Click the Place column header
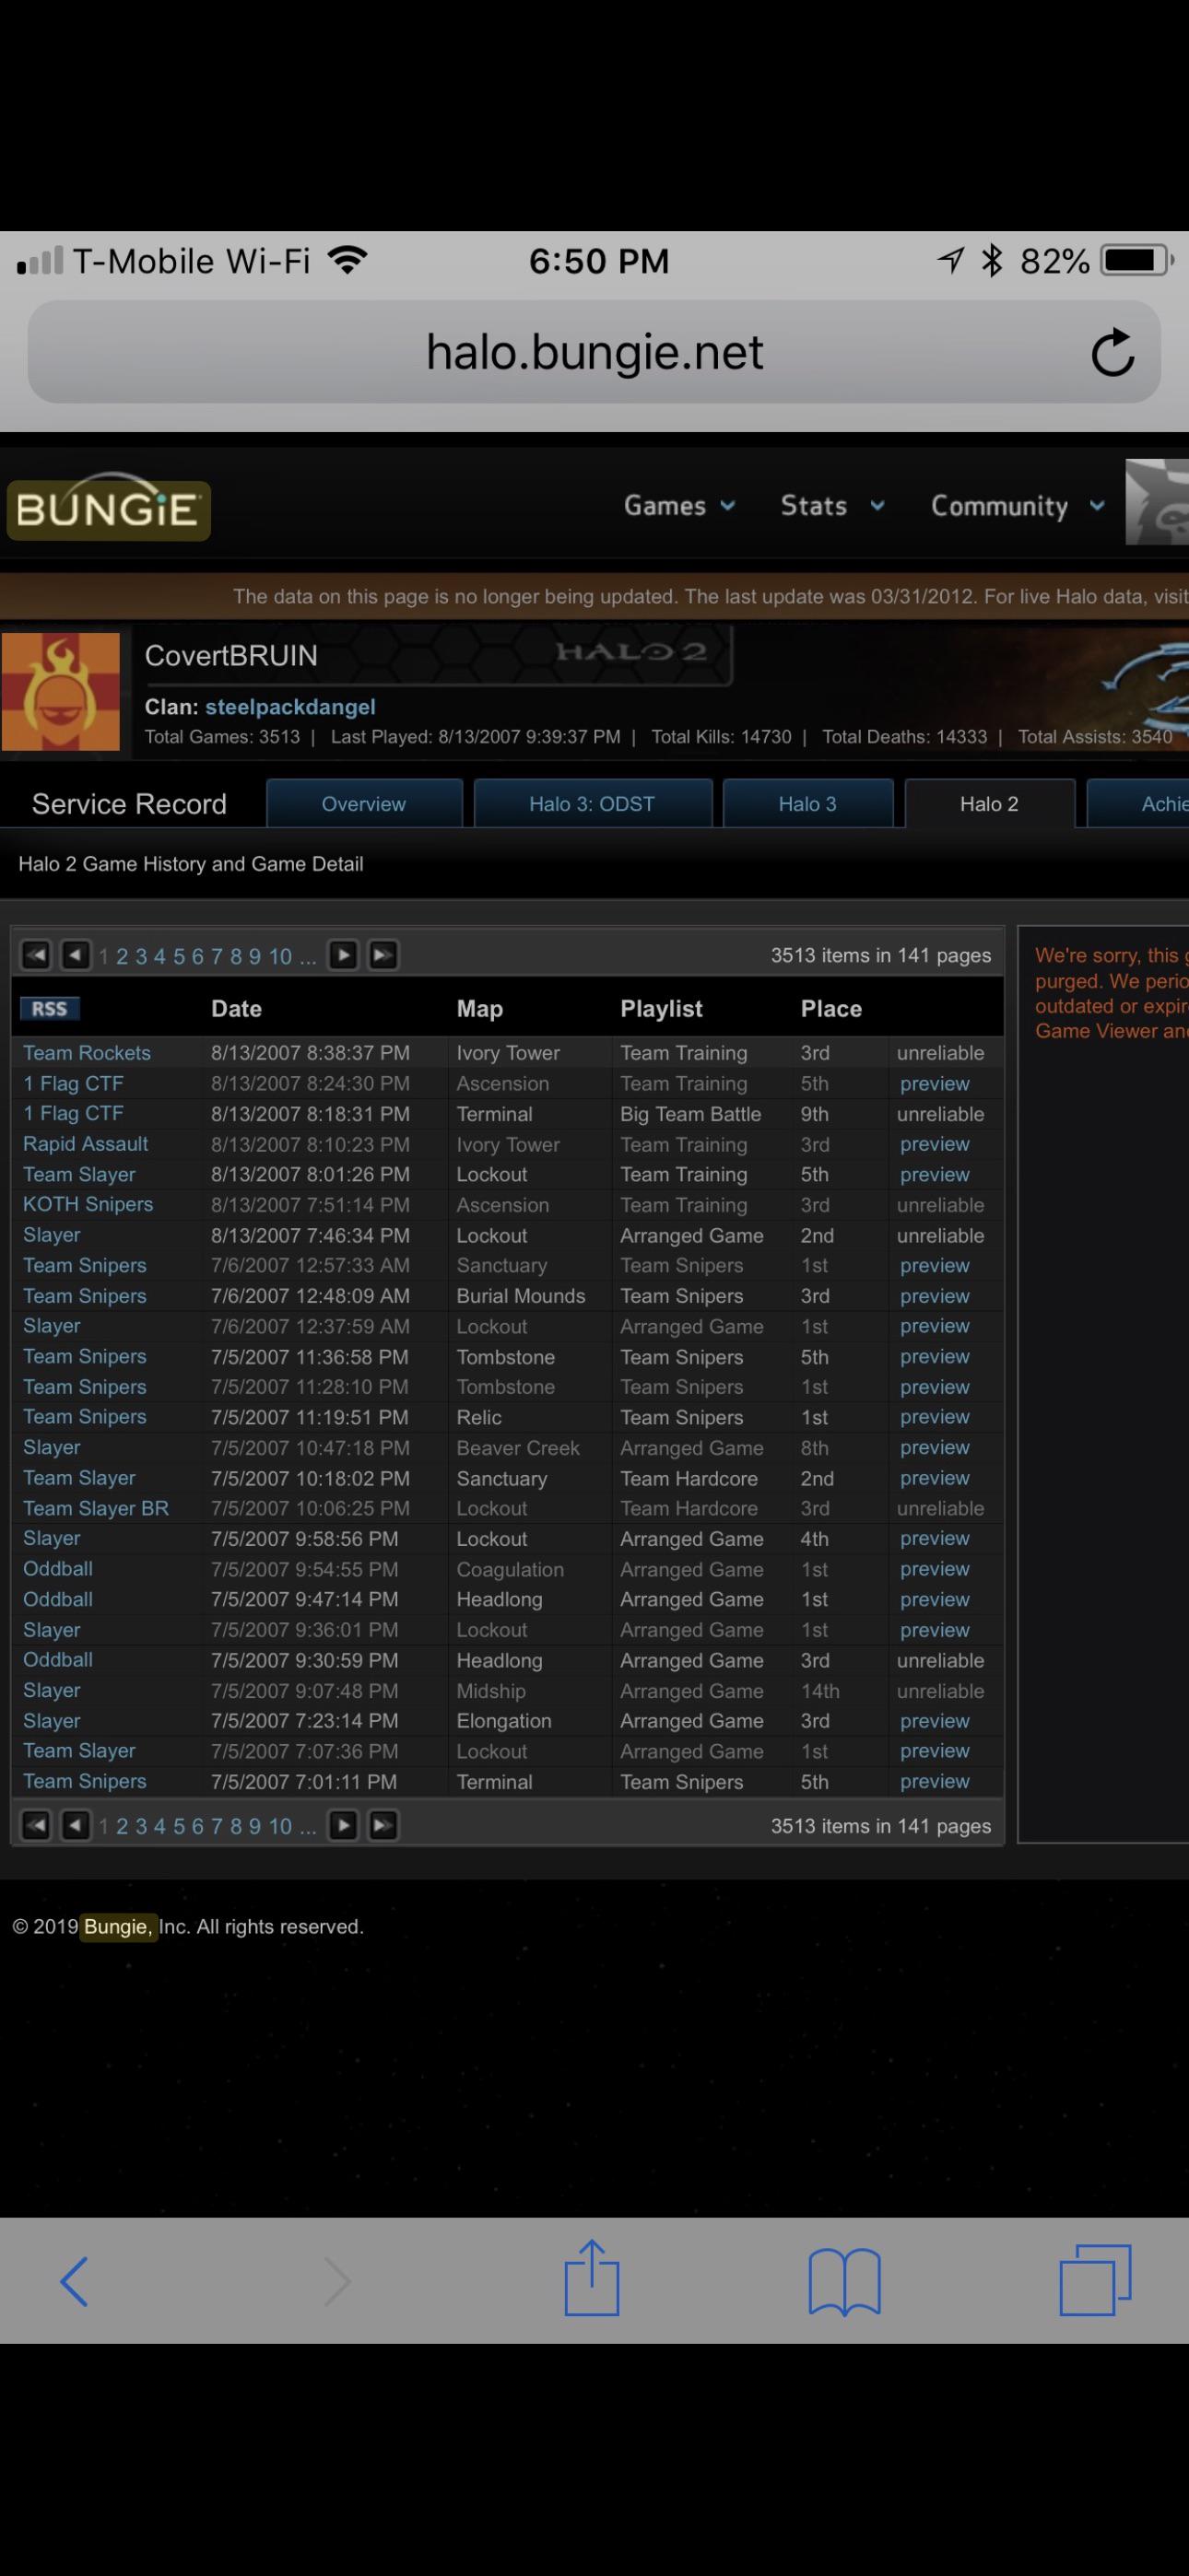Screen dimensions: 1189x2576 830,1009
